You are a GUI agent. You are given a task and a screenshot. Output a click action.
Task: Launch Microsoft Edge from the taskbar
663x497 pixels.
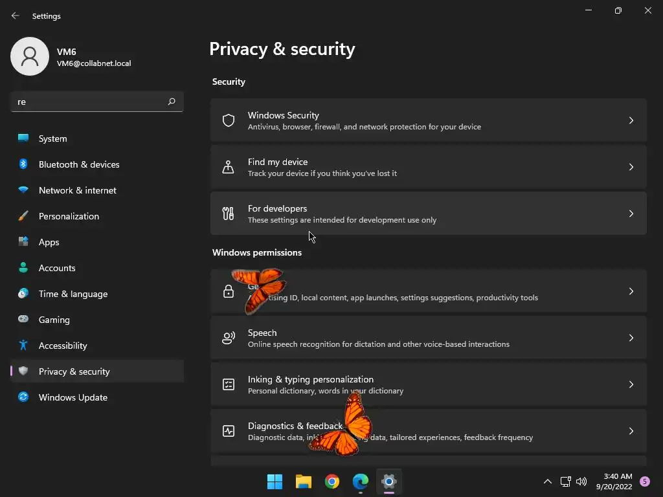click(x=361, y=481)
